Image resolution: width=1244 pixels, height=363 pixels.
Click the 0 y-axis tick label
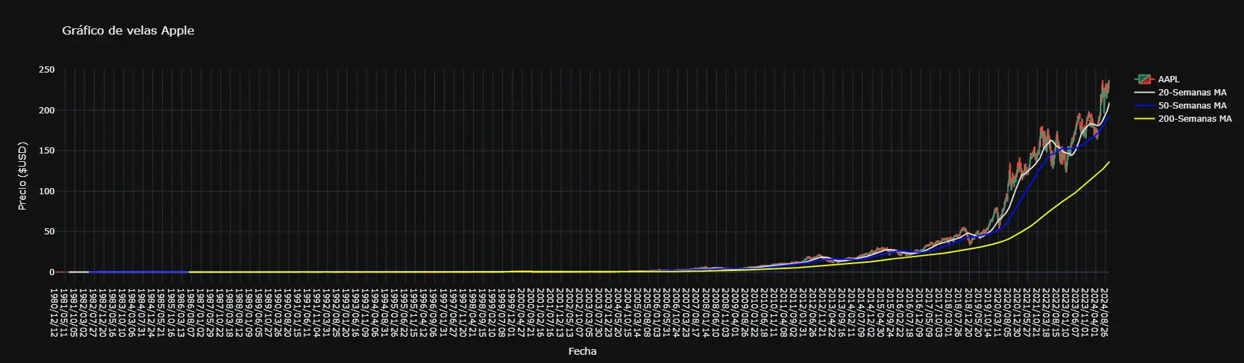[52, 272]
